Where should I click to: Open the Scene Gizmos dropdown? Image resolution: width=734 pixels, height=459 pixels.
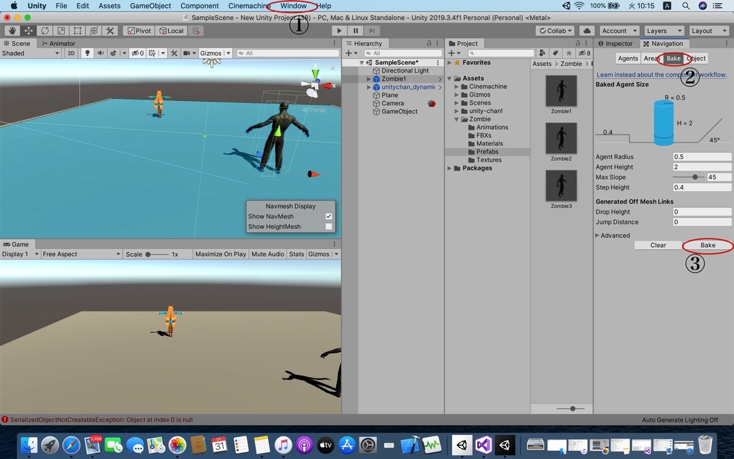216,53
